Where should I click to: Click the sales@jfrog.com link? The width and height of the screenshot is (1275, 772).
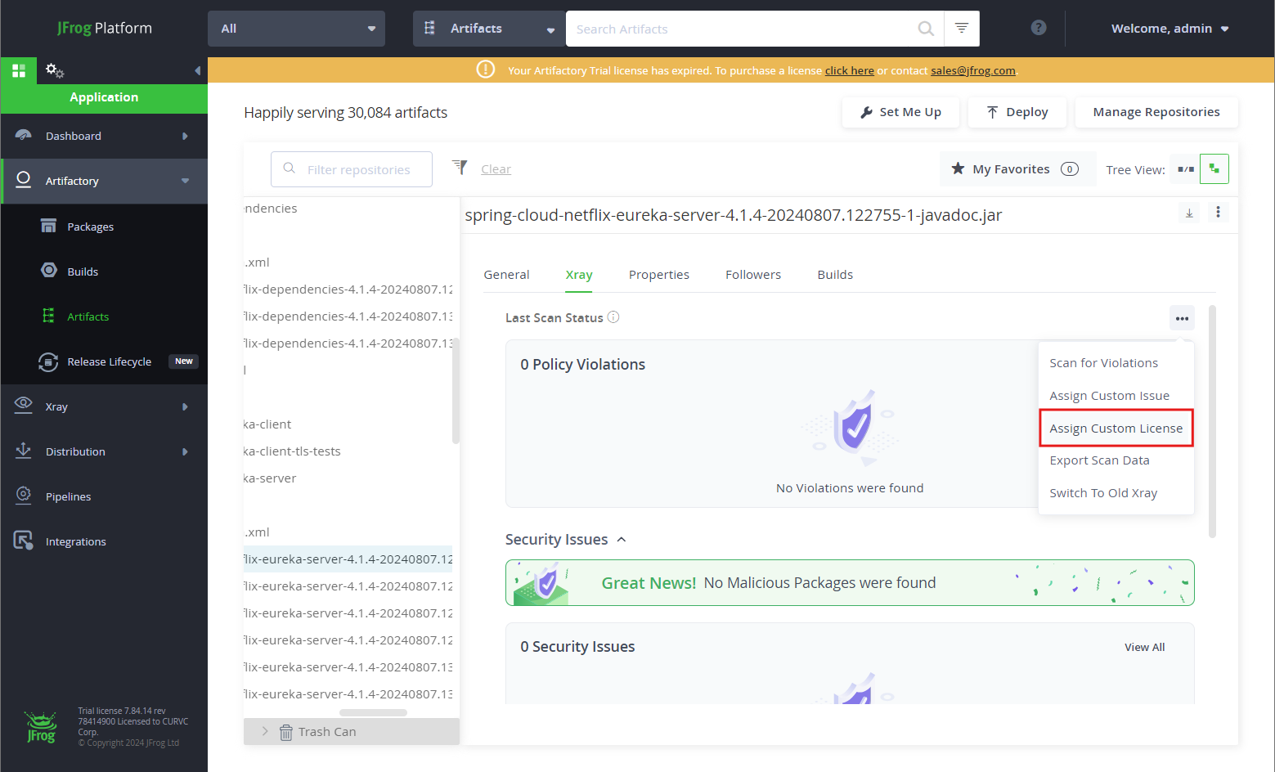pos(973,71)
